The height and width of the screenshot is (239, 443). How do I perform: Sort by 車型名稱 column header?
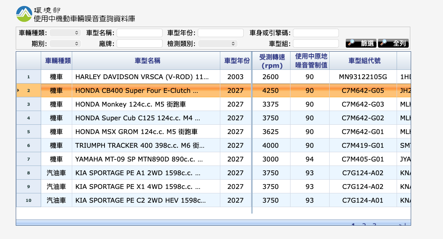click(146, 61)
